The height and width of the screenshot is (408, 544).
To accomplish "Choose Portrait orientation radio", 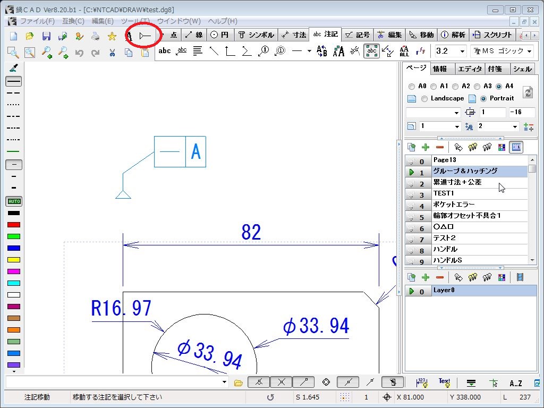I will pyautogui.click(x=483, y=99).
